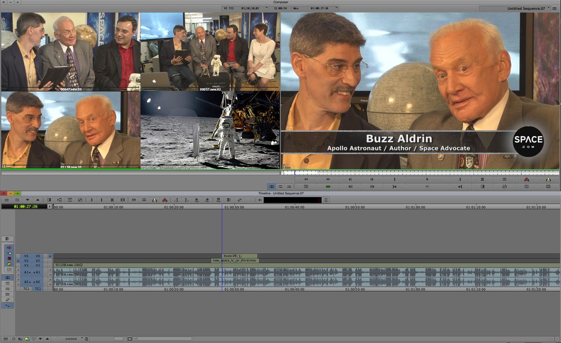The width and height of the screenshot is (561, 343).
Task: Click the Composer window title
Action: tap(281, 2)
